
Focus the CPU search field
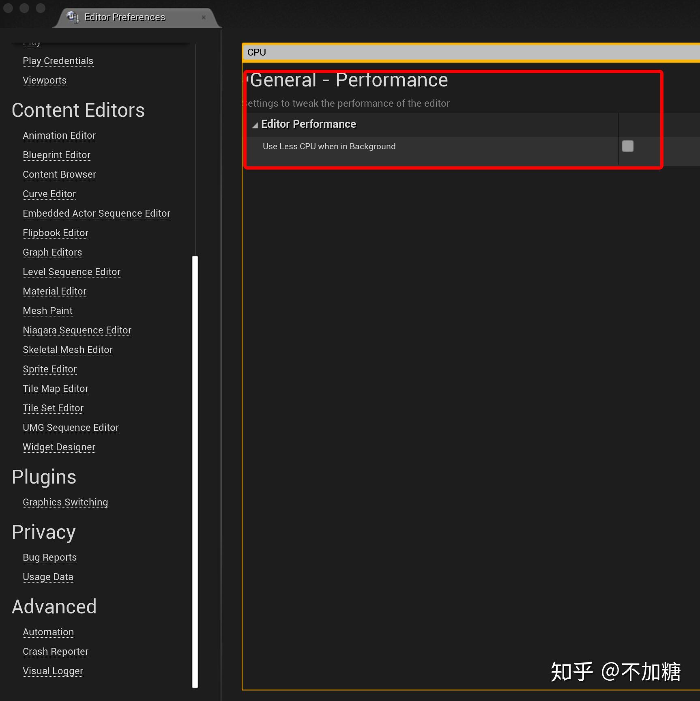[471, 52]
